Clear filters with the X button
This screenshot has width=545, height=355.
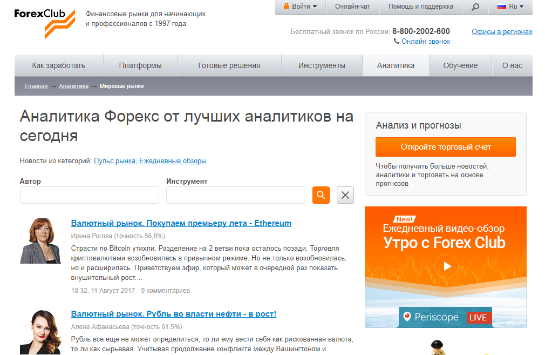345,195
